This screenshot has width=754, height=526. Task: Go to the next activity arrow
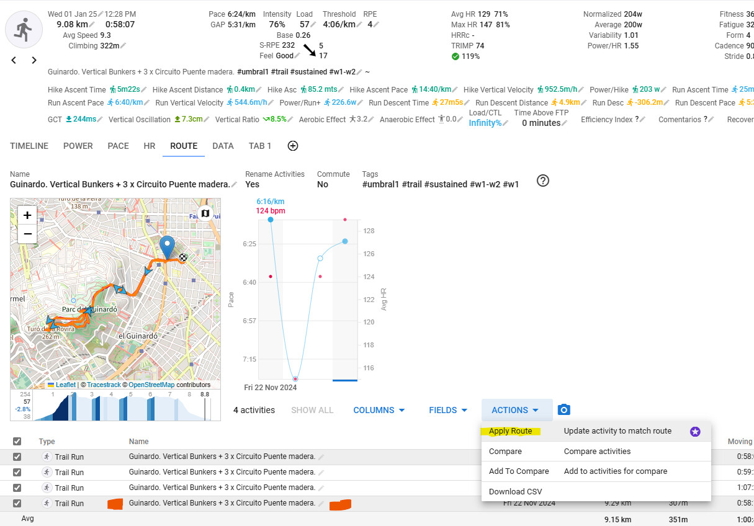click(x=34, y=60)
